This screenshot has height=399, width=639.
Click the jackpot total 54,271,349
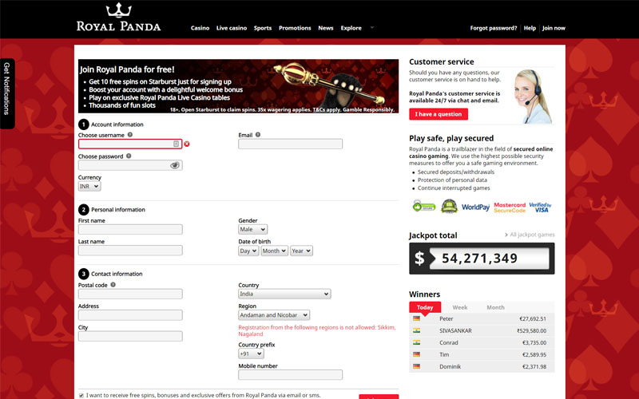tap(480, 258)
